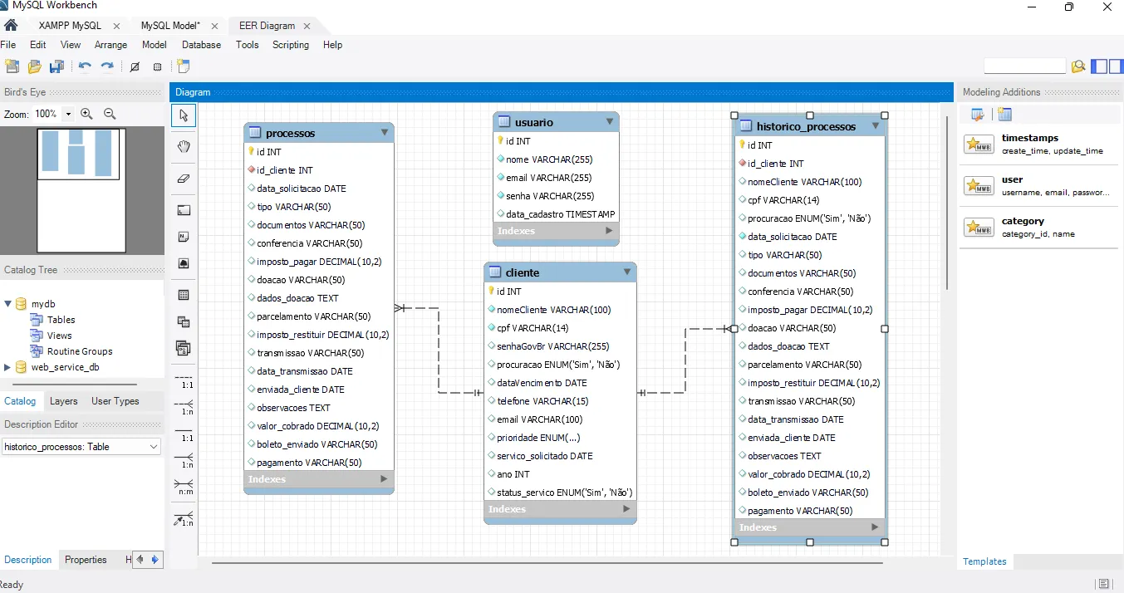This screenshot has width=1124, height=593.
Task: Expand the web_service_db schema node
Action: 8,367
